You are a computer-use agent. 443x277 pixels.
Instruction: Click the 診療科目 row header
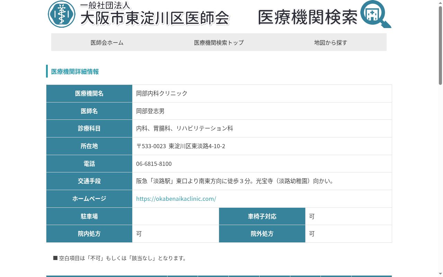(89, 128)
